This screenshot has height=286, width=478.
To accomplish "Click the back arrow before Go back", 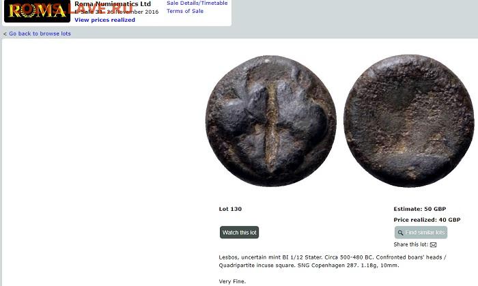I will coord(5,34).
